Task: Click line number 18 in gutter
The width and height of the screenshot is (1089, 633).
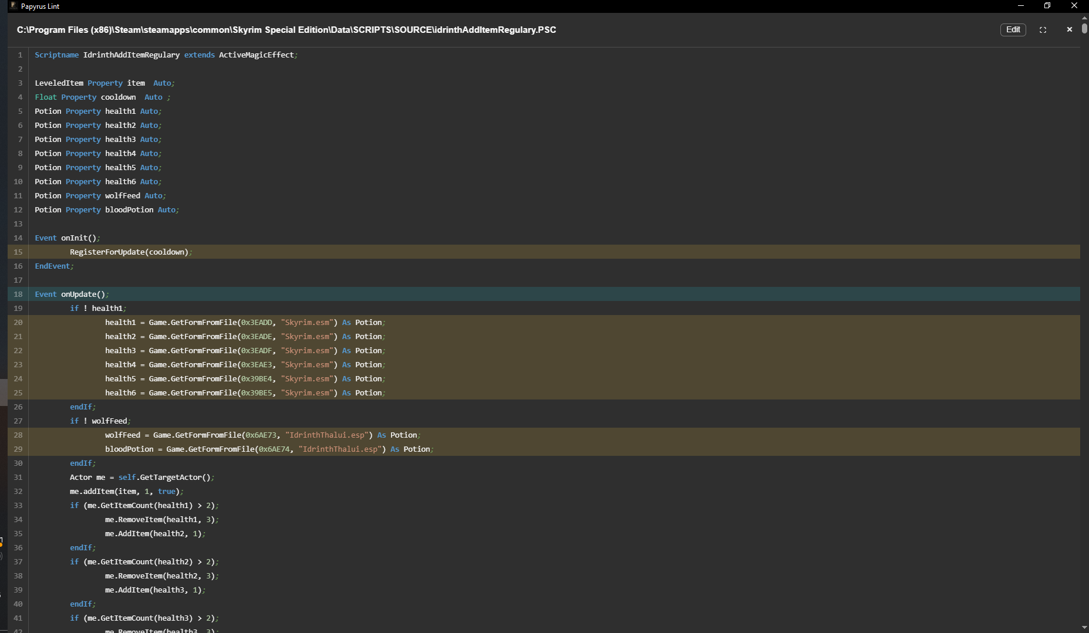Action: click(18, 294)
